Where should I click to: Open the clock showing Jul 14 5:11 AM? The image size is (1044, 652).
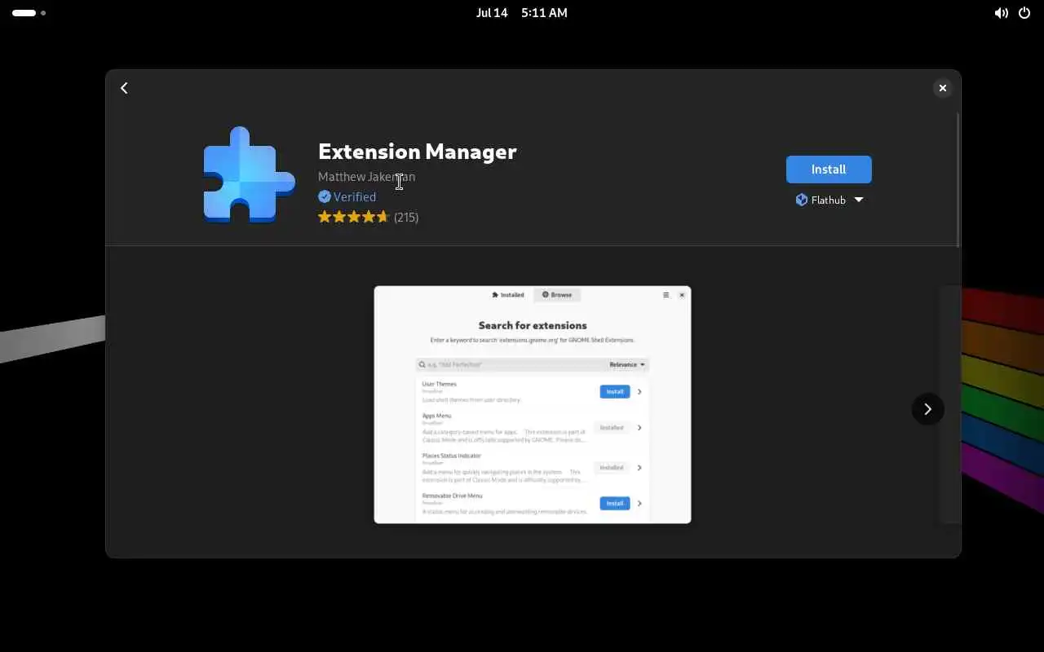point(522,13)
